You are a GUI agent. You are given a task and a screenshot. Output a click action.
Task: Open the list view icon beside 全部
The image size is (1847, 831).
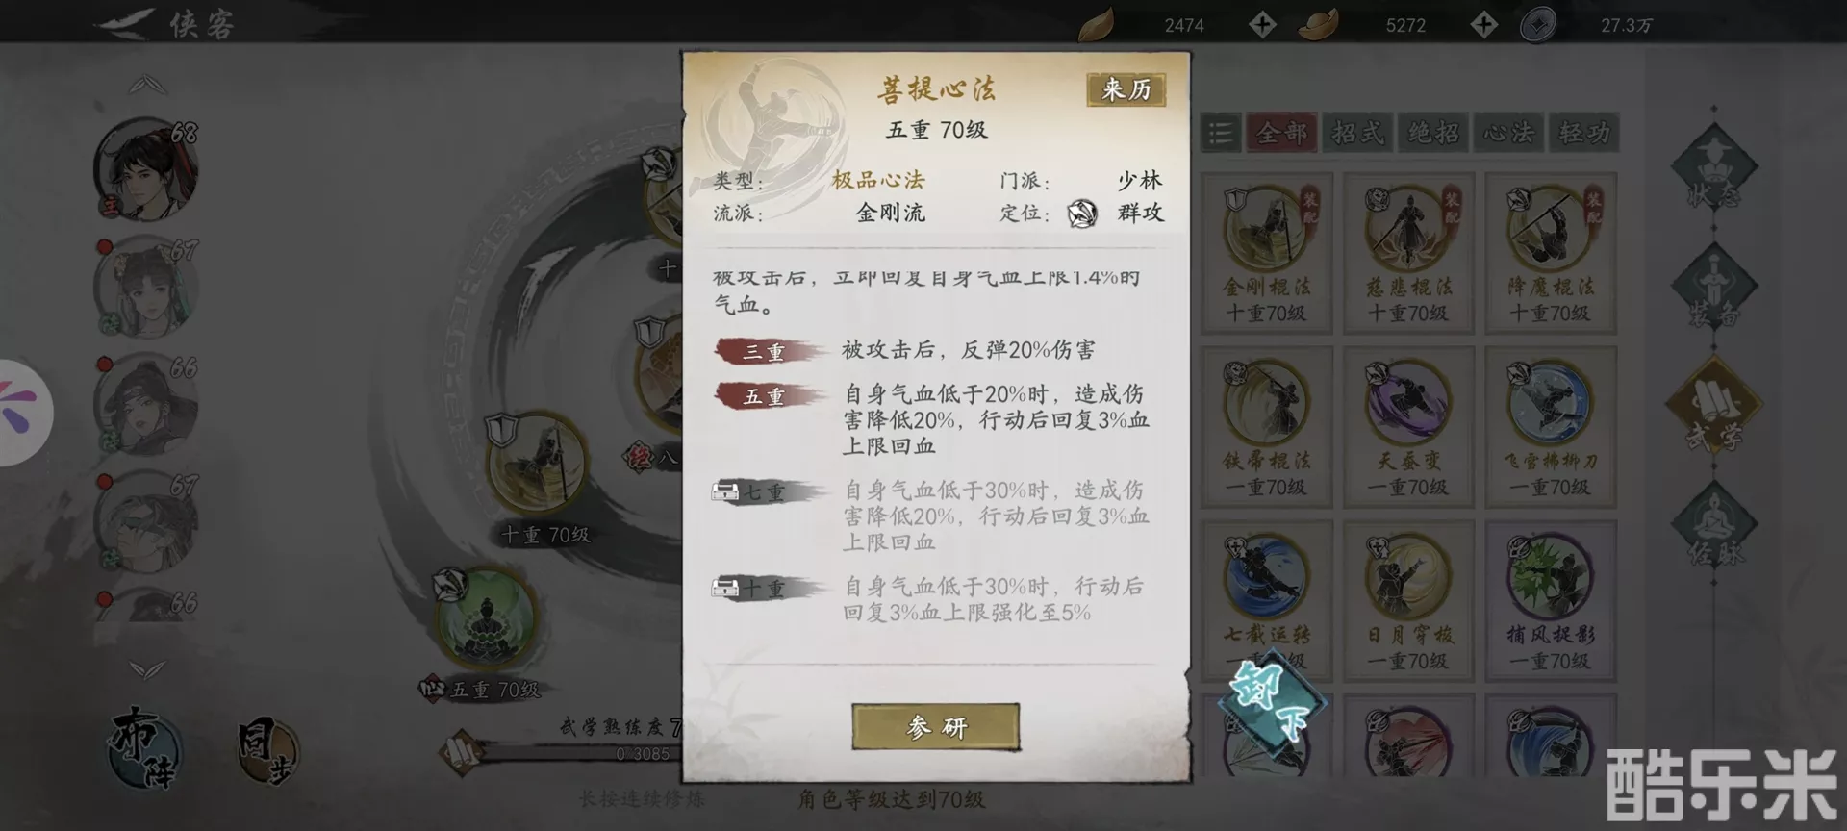pos(1221,133)
